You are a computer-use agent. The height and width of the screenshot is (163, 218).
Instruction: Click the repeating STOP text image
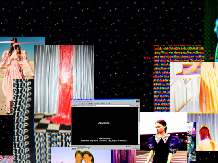pyautogui.click(x=23, y=121)
